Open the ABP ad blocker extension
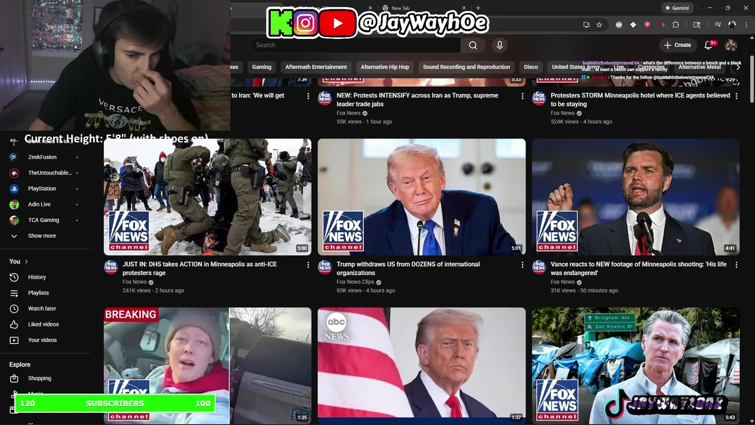The width and height of the screenshot is (755, 425). [x=619, y=25]
